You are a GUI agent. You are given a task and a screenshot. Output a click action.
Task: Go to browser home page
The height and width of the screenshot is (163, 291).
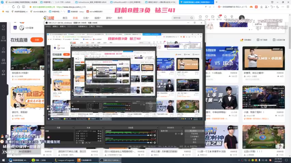pyautogui.click(x=19, y=7)
